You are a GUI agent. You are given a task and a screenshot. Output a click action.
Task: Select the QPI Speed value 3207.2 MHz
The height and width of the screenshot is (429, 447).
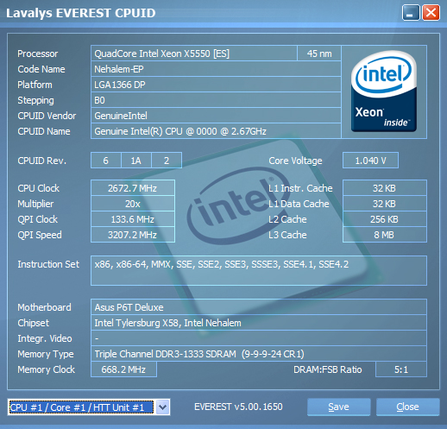point(133,235)
